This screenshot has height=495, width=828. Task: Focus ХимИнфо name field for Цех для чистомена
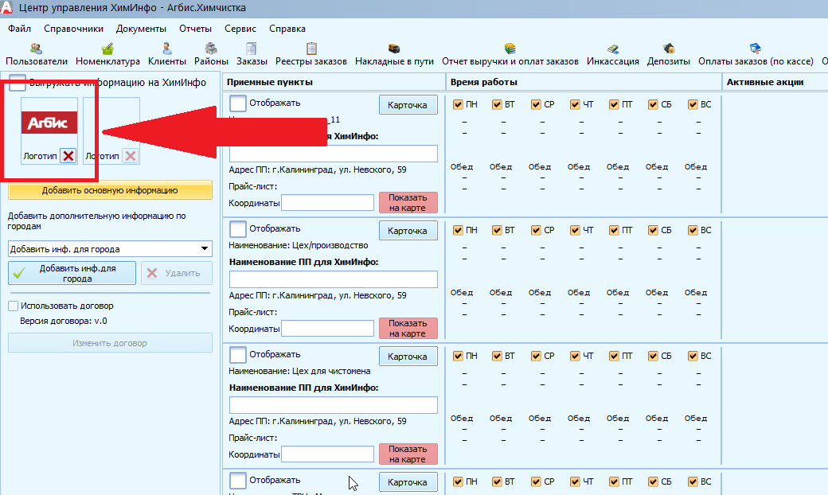(334, 405)
